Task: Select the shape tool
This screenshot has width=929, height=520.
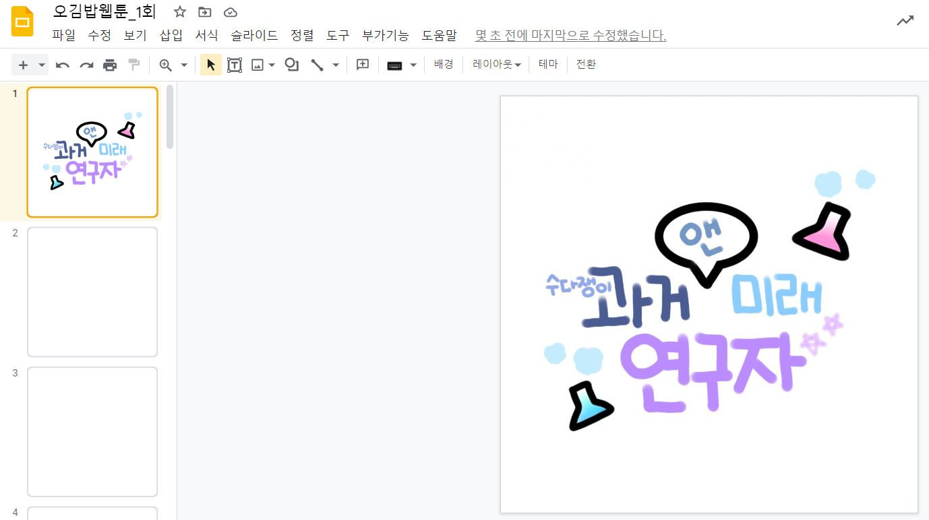Action: click(x=292, y=65)
